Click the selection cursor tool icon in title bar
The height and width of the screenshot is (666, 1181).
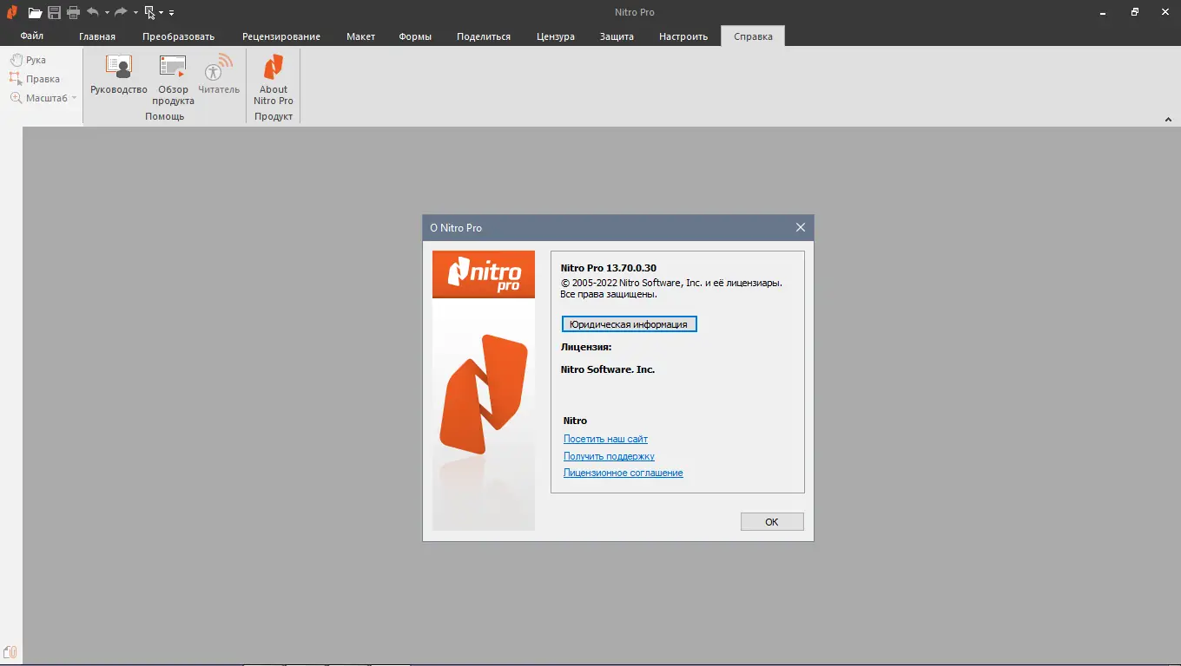coord(149,12)
